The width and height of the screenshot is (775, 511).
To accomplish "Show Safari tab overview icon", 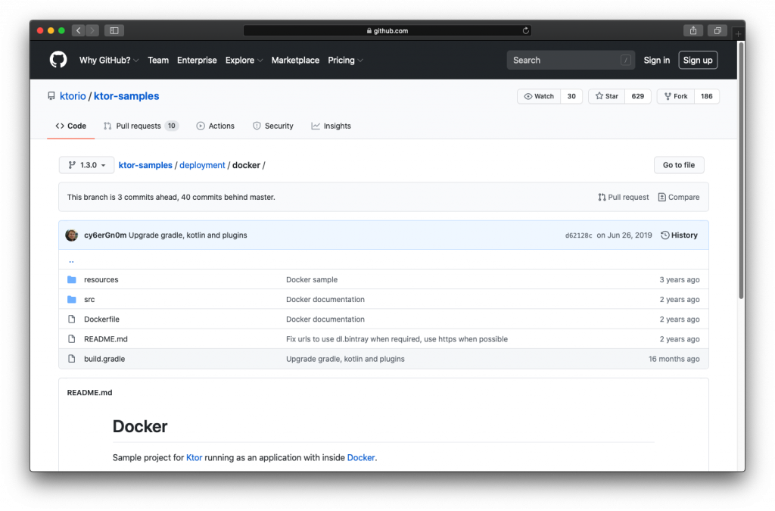I will (717, 30).
